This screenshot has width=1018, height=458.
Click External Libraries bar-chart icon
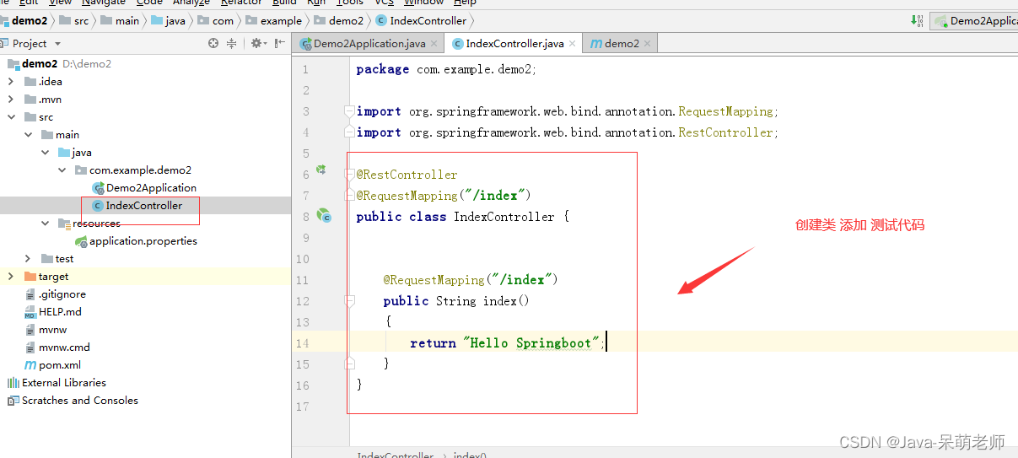point(13,383)
